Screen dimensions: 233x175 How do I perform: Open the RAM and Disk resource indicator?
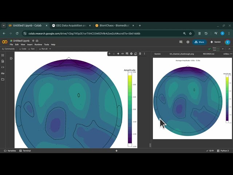click(x=216, y=49)
